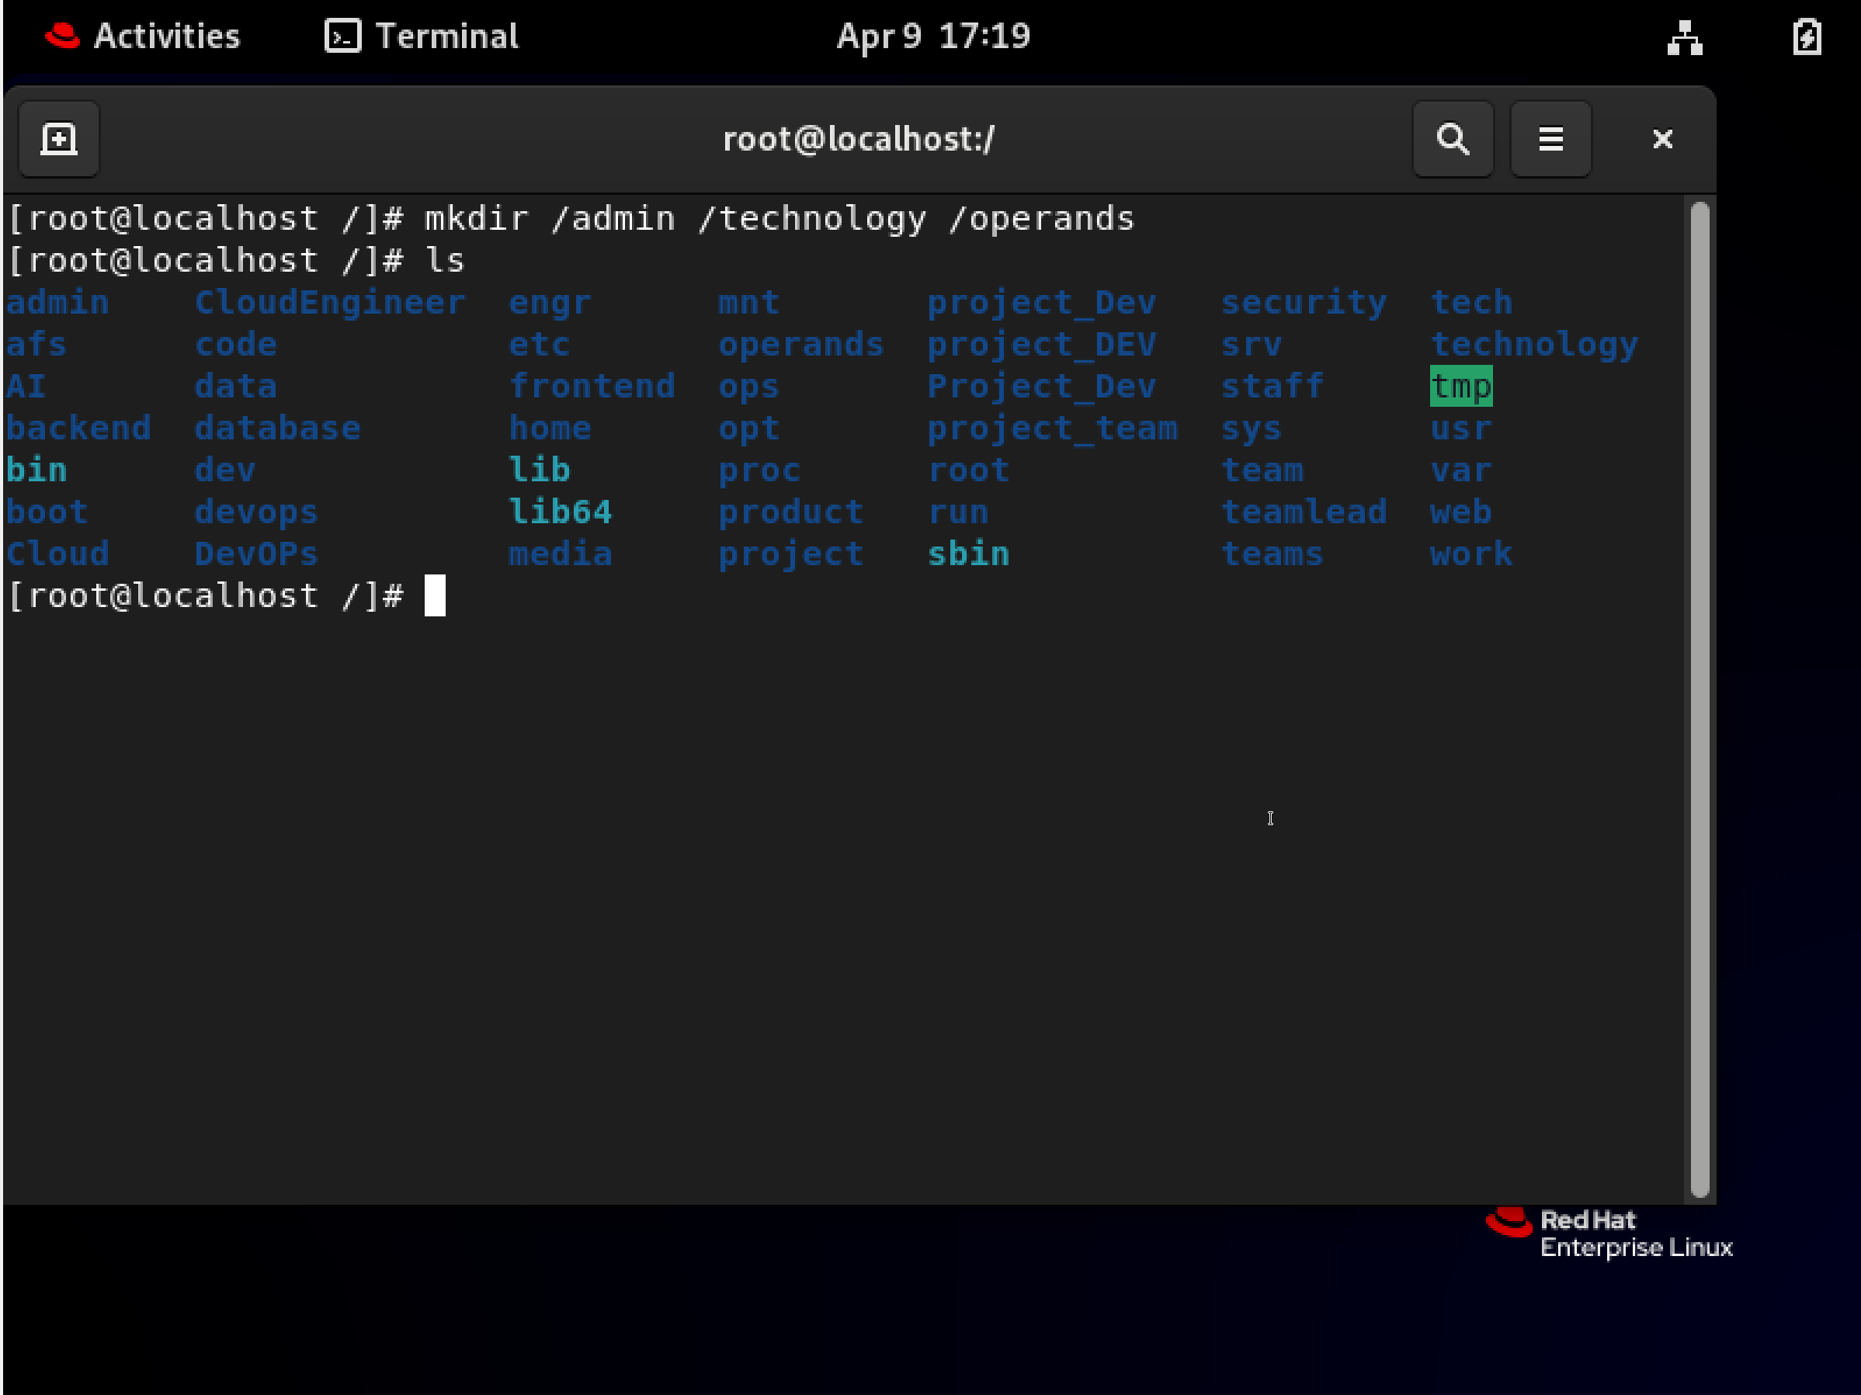Screen dimensions: 1861x1395
Task: Click the 'frontend' directory name
Action: pyautogui.click(x=592, y=387)
